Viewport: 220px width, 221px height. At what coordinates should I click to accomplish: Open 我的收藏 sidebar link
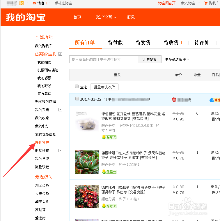click(42, 118)
